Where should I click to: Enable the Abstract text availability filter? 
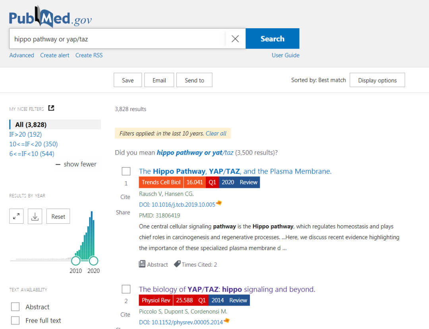tap(15, 307)
